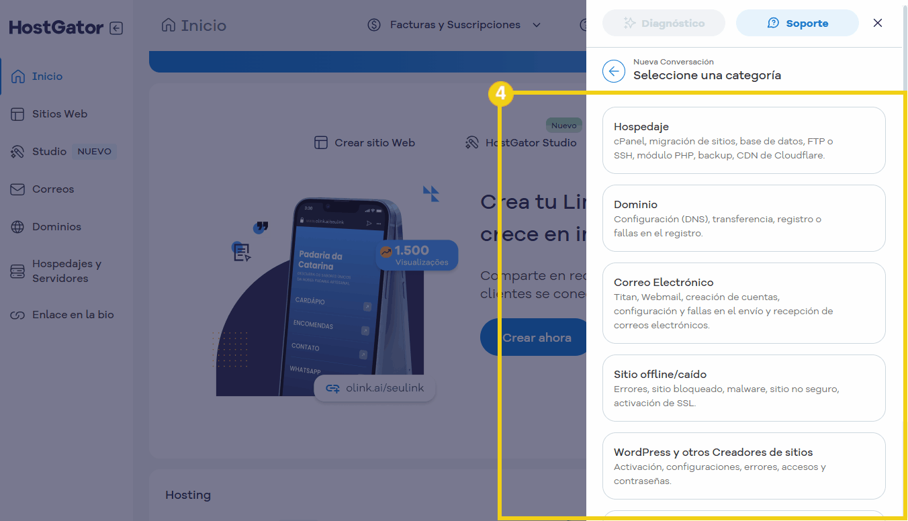Click the Crear ahora button

(x=533, y=337)
